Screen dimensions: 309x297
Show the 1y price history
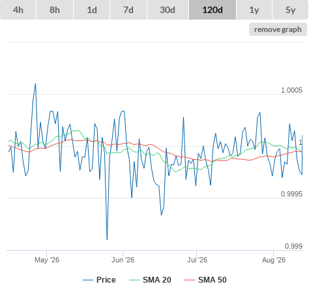pos(254,10)
